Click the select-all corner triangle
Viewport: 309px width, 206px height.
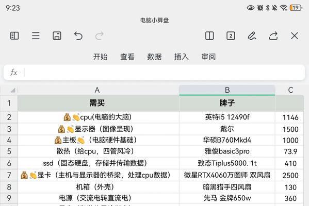(13, 90)
